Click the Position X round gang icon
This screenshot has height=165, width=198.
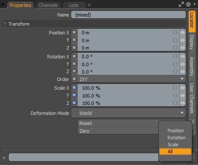point(175,32)
